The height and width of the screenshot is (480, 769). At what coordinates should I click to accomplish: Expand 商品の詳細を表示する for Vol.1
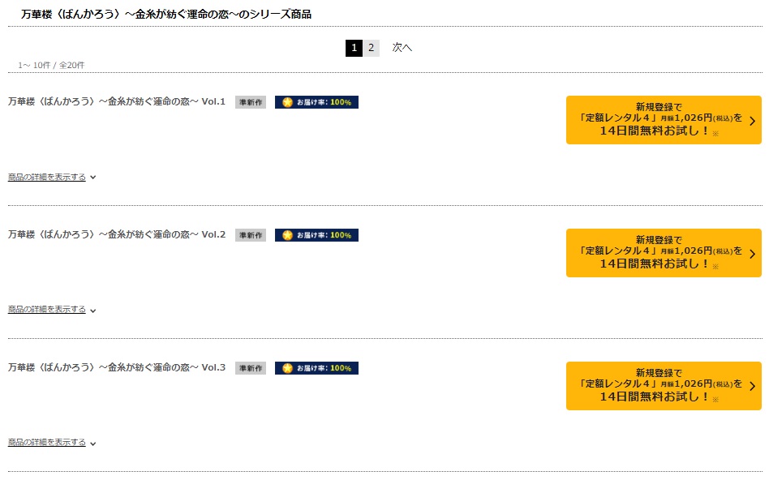pos(51,177)
